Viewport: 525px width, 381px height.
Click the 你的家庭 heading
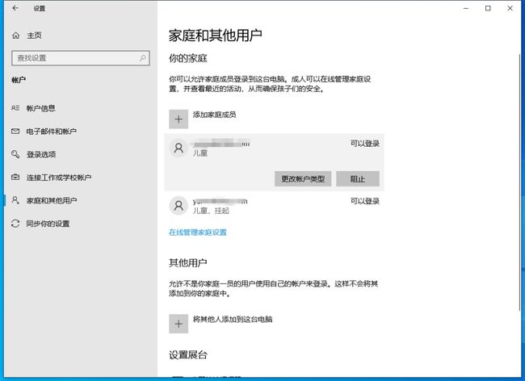pyautogui.click(x=188, y=59)
